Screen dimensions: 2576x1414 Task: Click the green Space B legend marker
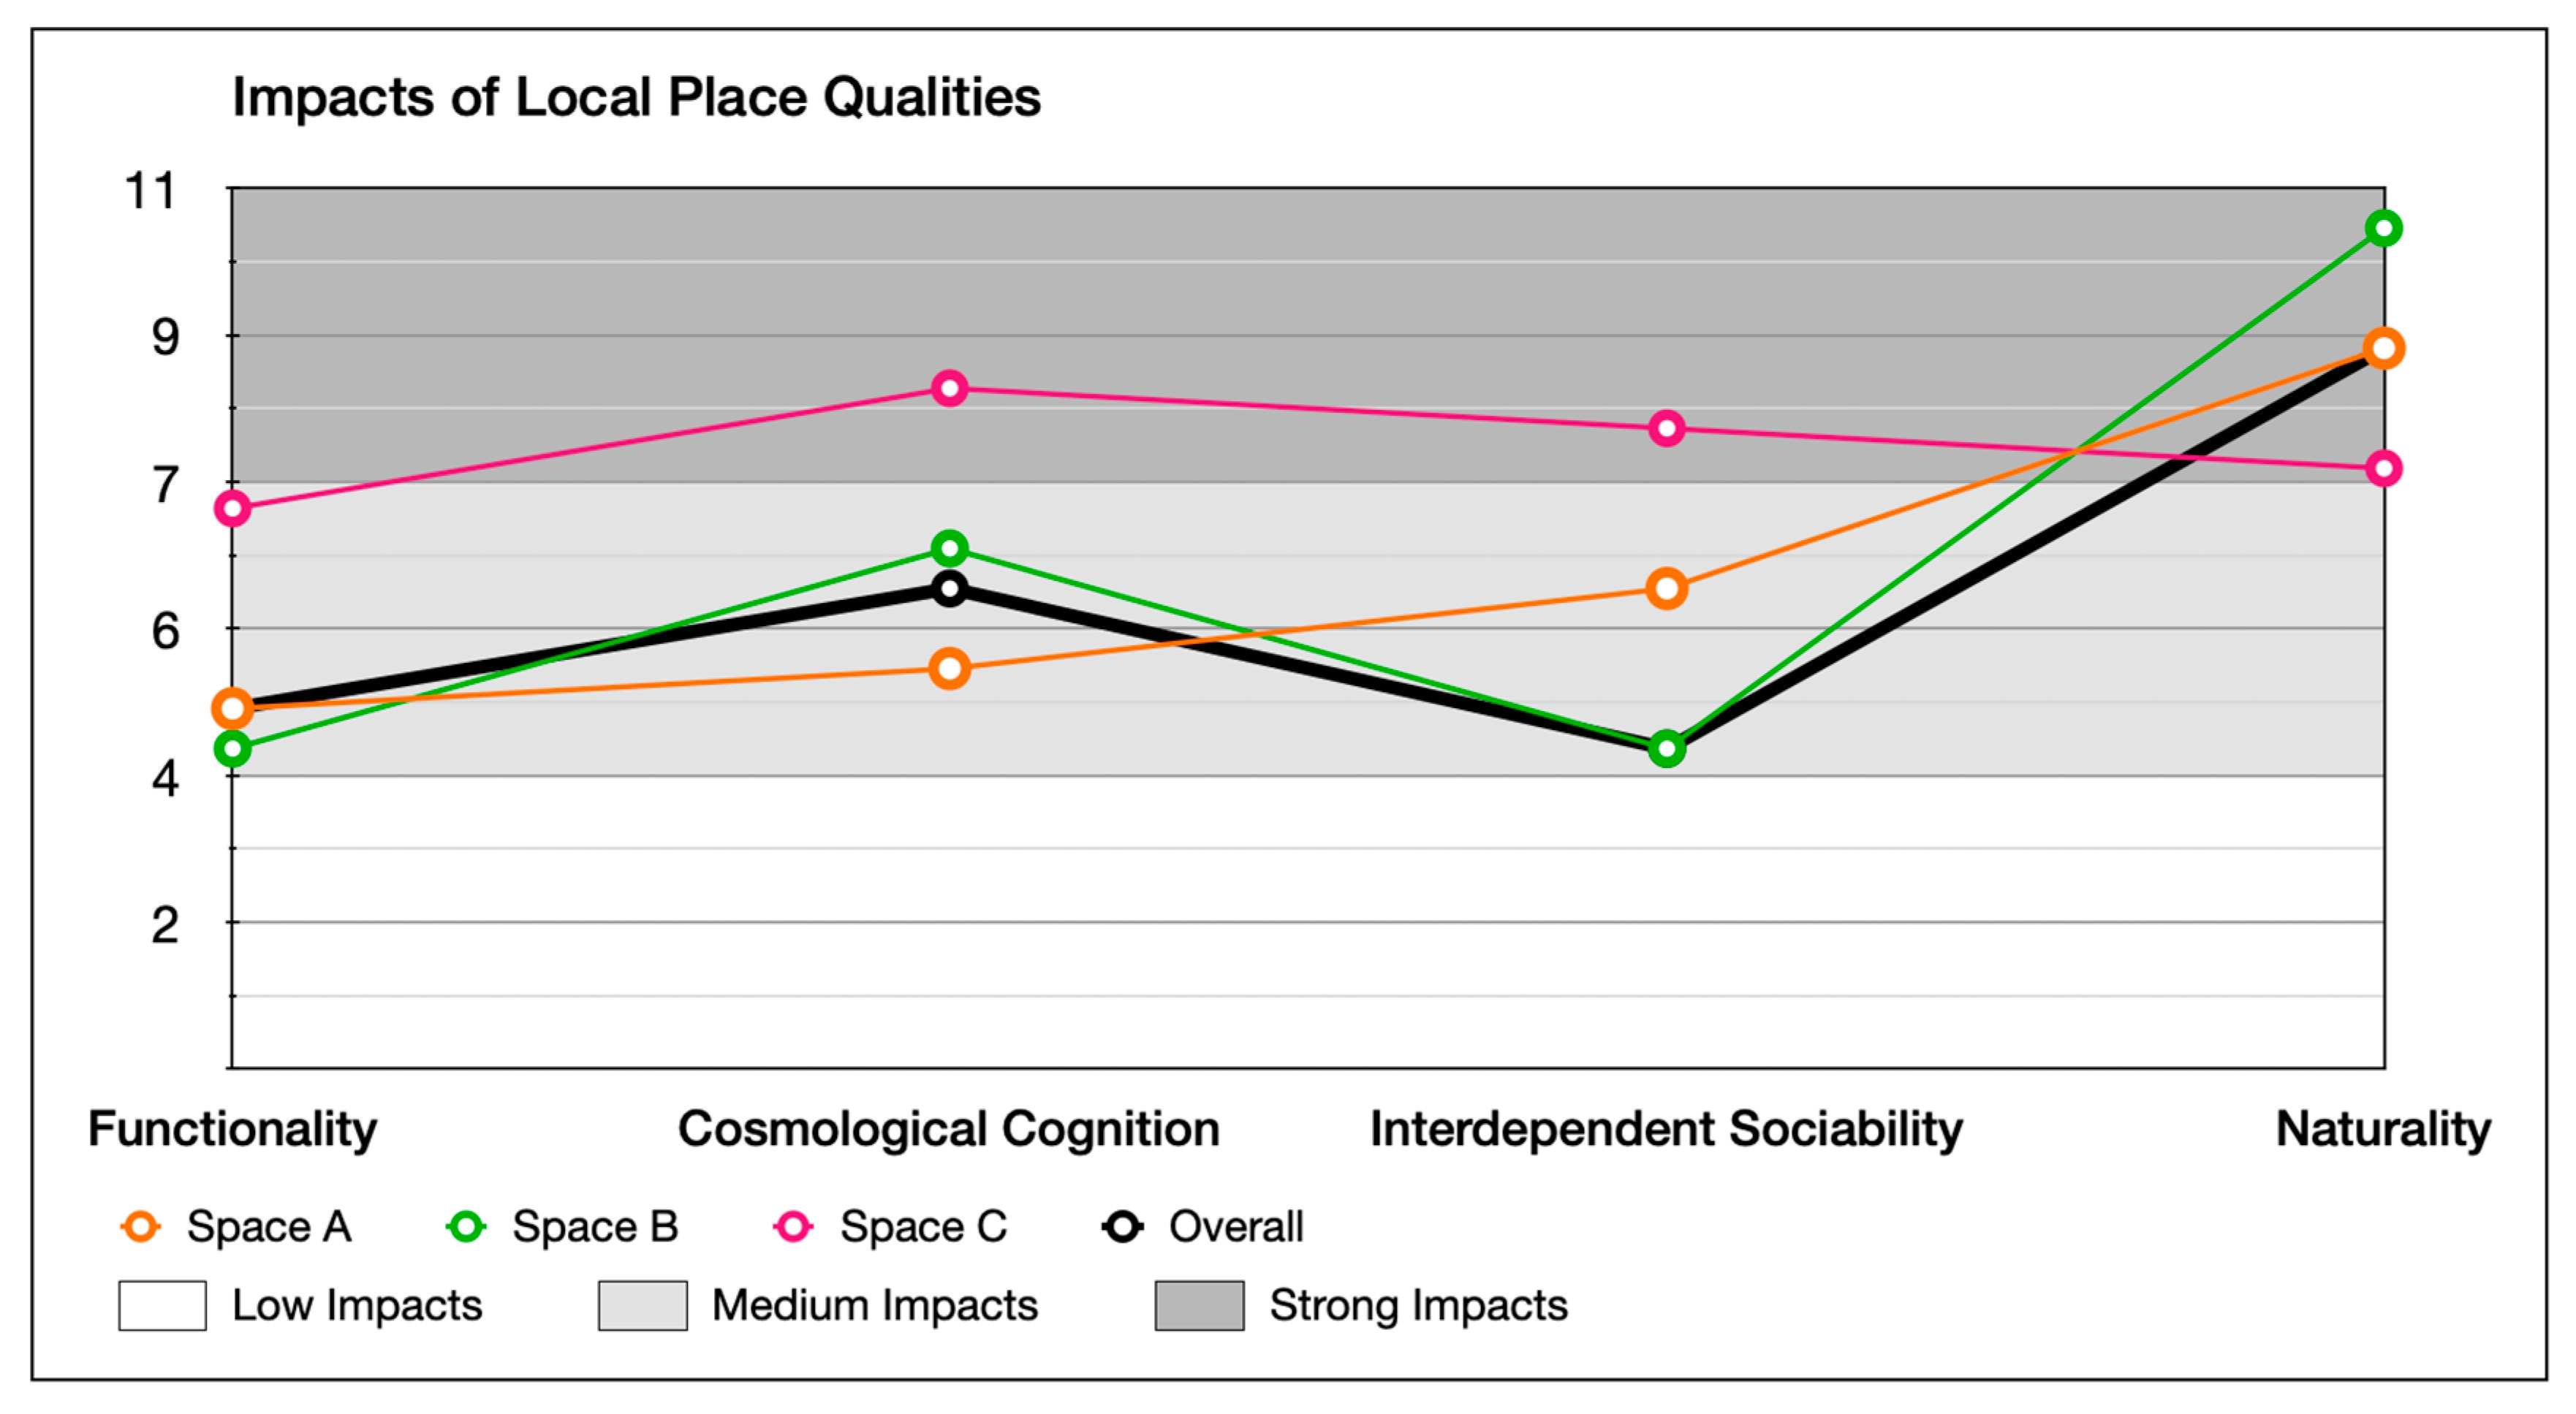[466, 1226]
